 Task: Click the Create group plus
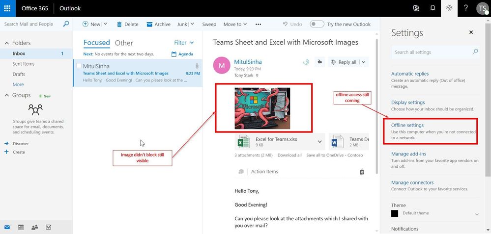pos(6,152)
